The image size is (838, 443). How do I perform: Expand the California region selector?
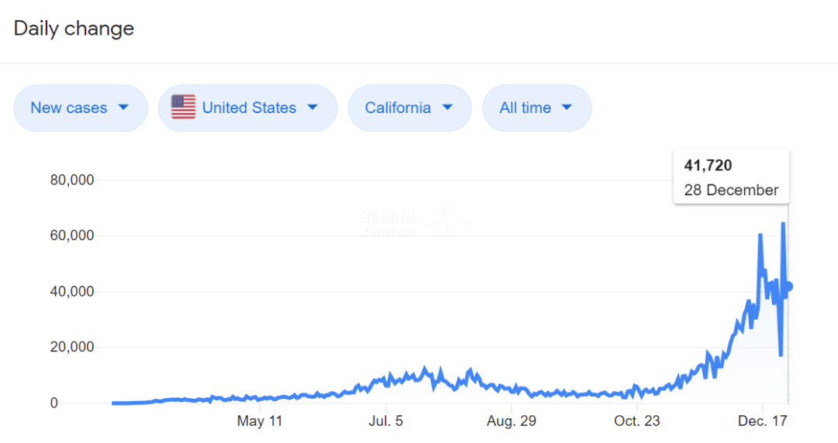click(x=409, y=108)
